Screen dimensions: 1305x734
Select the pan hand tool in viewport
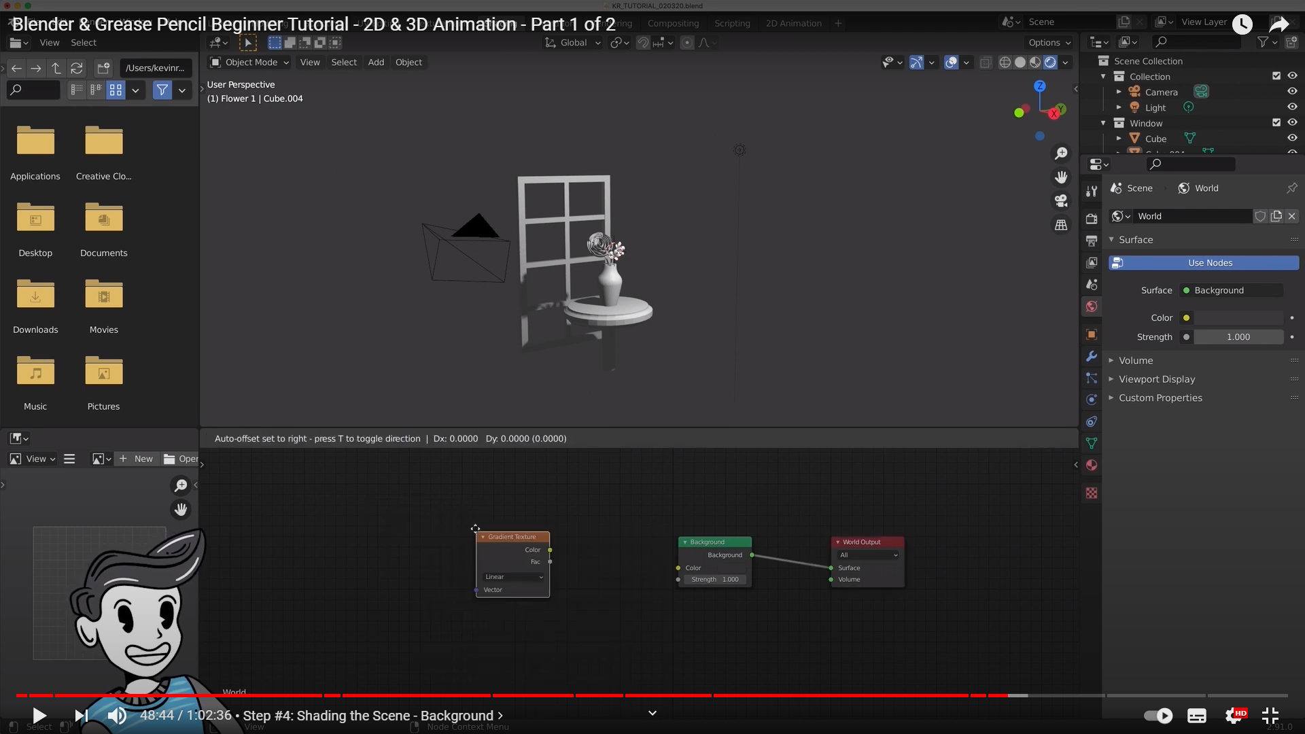(1061, 177)
